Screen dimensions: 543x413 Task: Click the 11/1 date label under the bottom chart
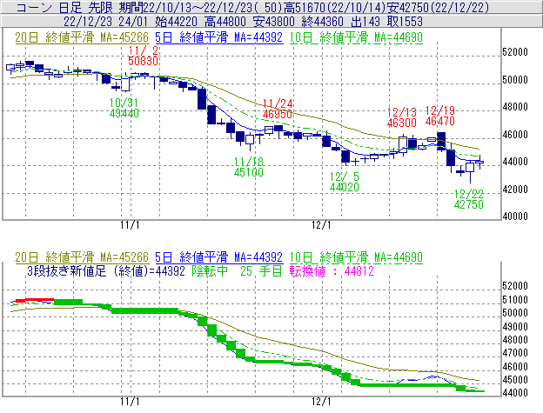pyautogui.click(x=130, y=402)
